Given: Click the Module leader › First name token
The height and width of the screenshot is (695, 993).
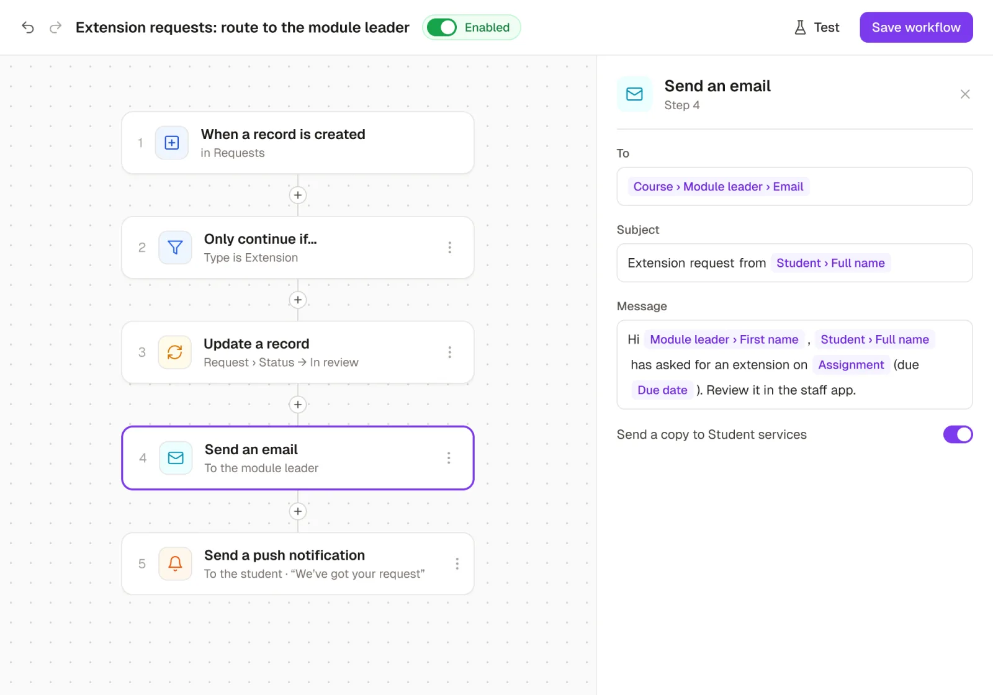Looking at the screenshot, I should (724, 339).
